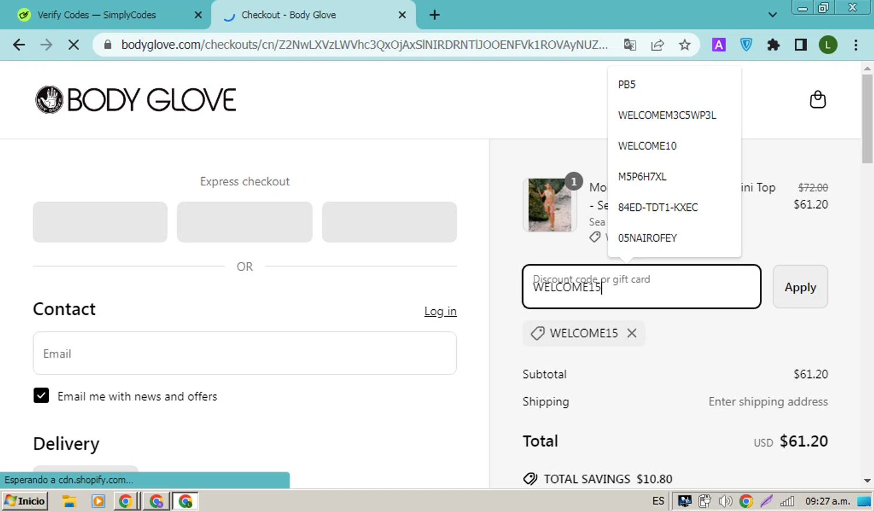View site information via the padlock icon
874x512 pixels.
point(108,45)
